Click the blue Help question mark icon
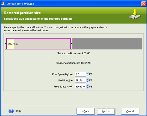This screenshot has width=147, height=116. 11,111
